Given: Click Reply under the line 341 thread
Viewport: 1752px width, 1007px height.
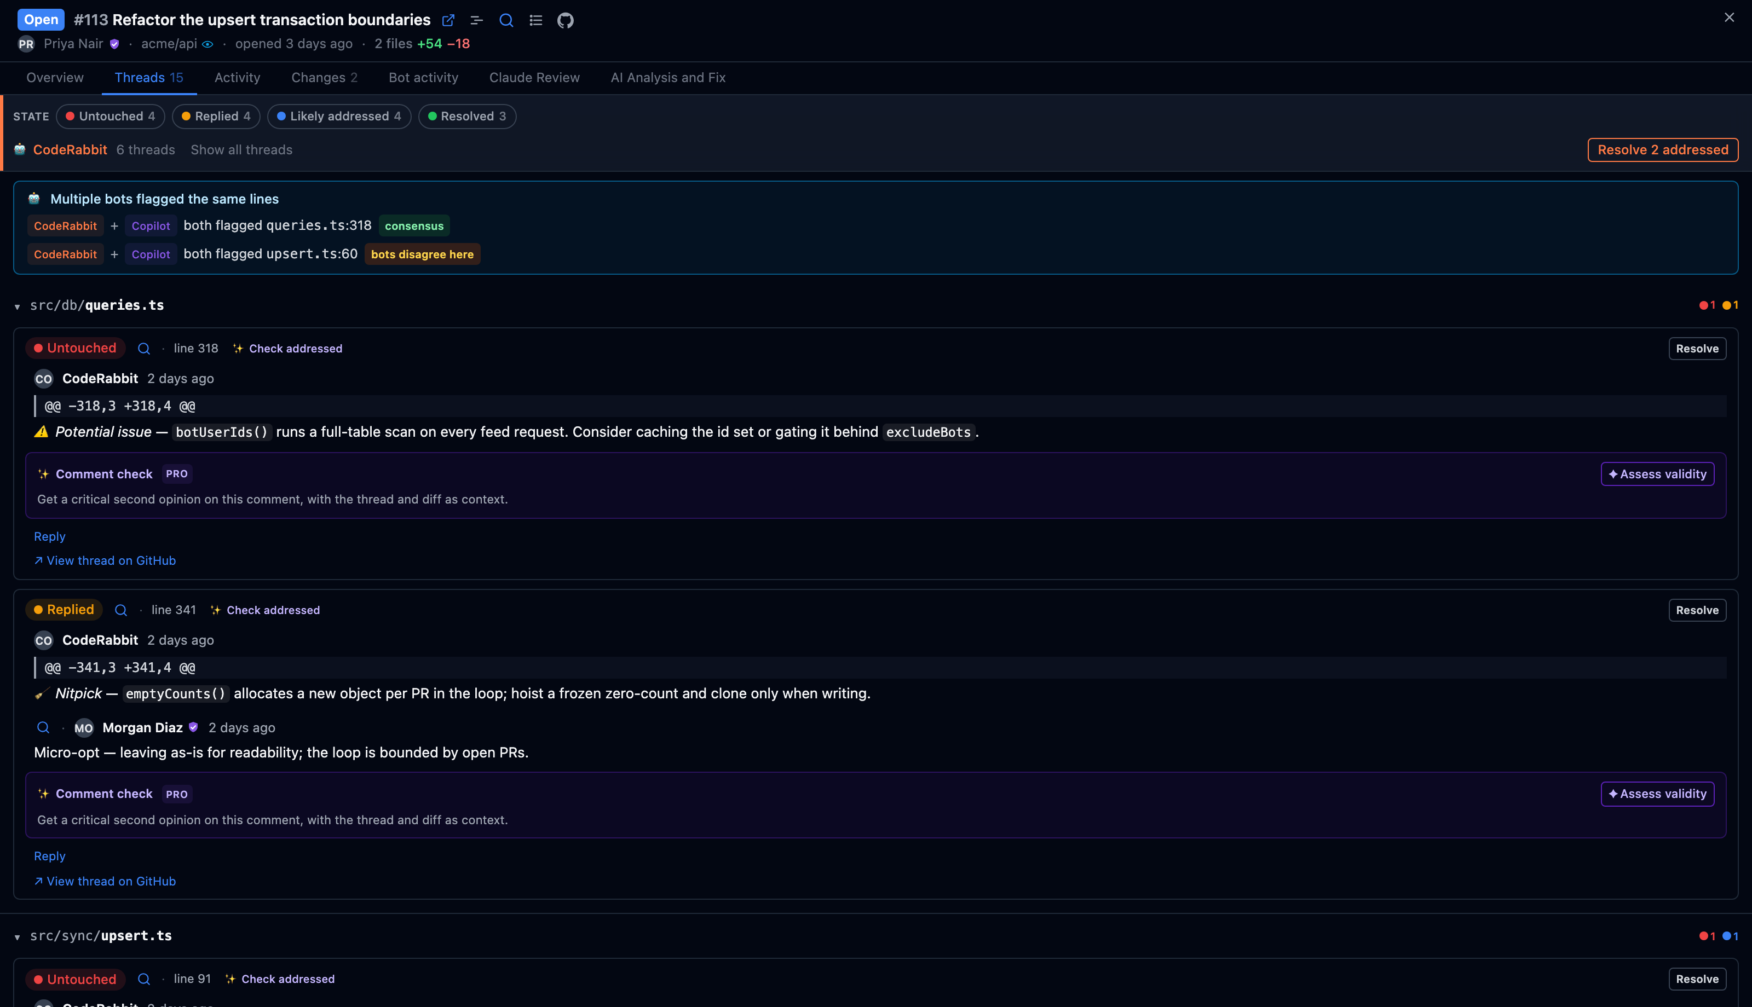Looking at the screenshot, I should tap(50, 856).
